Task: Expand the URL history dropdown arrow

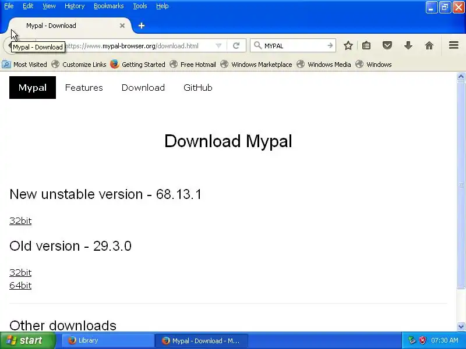Action: (x=218, y=46)
